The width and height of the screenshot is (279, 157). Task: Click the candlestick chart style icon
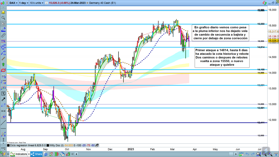3,3
